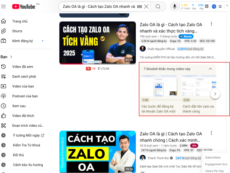230x173 pixels.
Task: Expand the 'Bạn' section chevron
Action: (11, 57)
